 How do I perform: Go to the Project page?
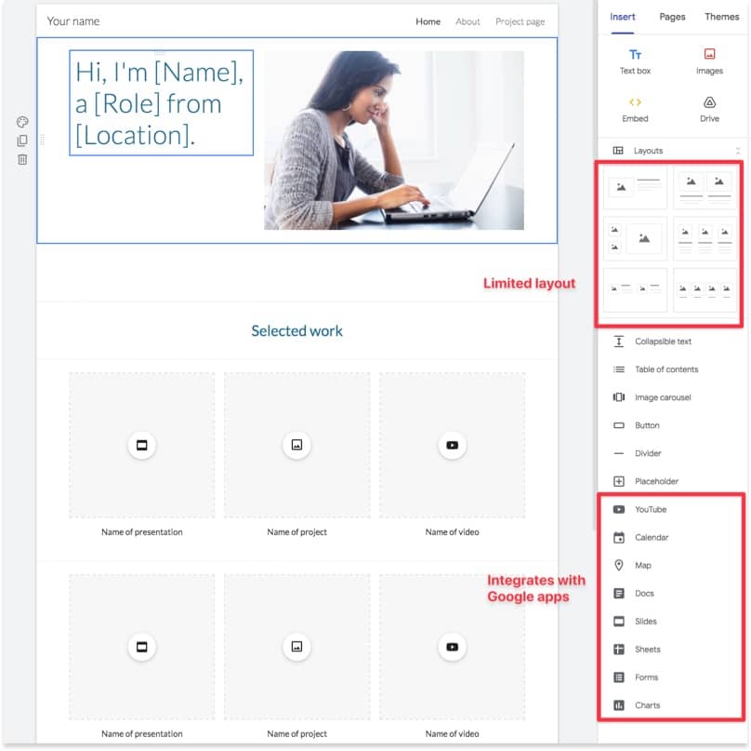click(520, 21)
